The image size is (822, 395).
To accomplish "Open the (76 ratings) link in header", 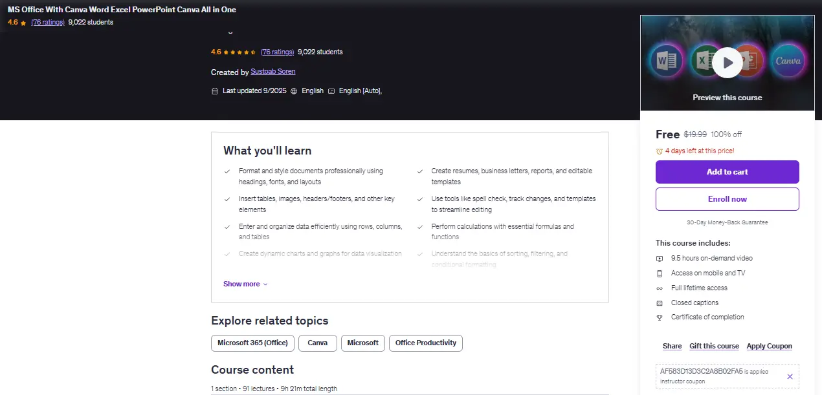I will coord(278,52).
